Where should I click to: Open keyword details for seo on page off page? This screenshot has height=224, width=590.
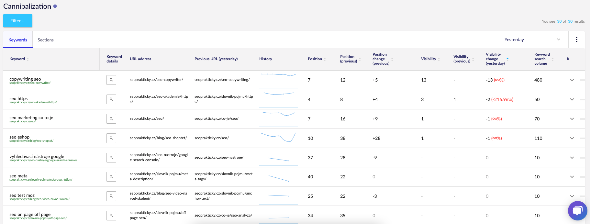pos(111,216)
